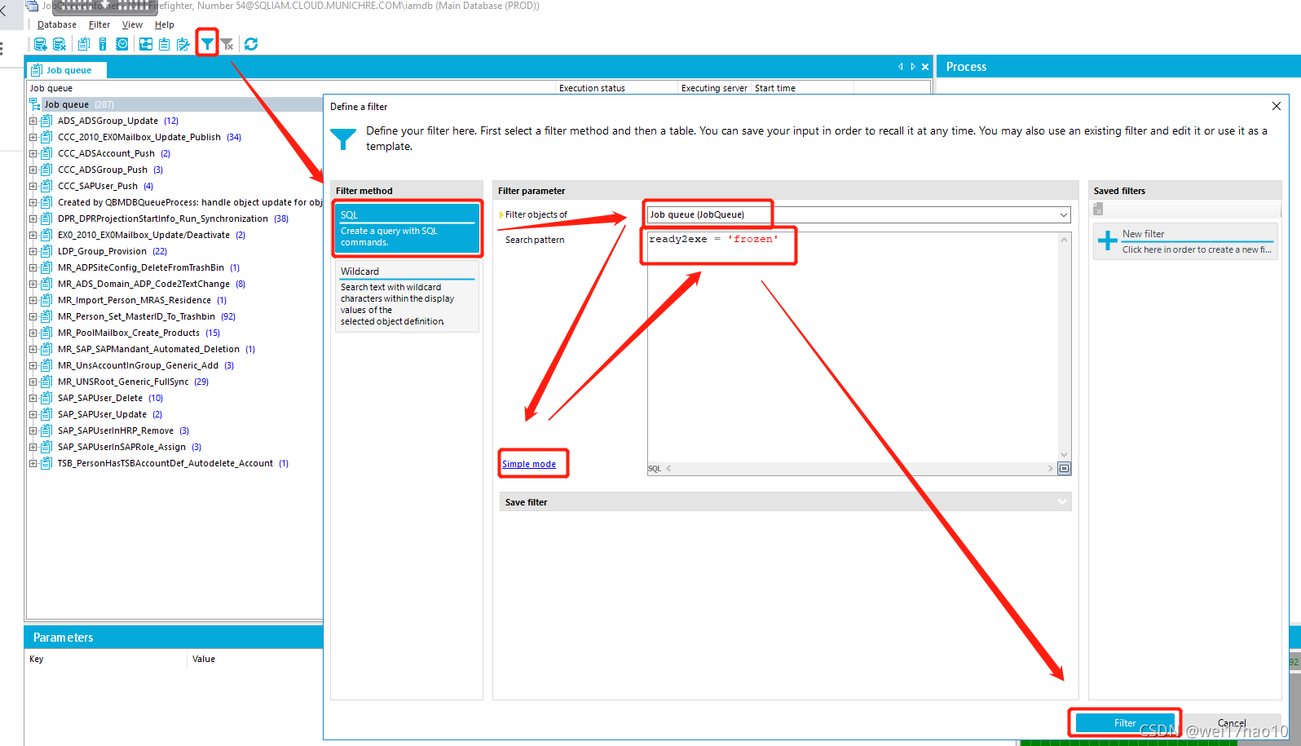Click the Key column in Parameters
This screenshot has height=746, width=1301.
[106, 659]
